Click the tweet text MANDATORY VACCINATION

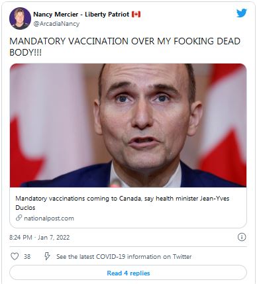69,41
